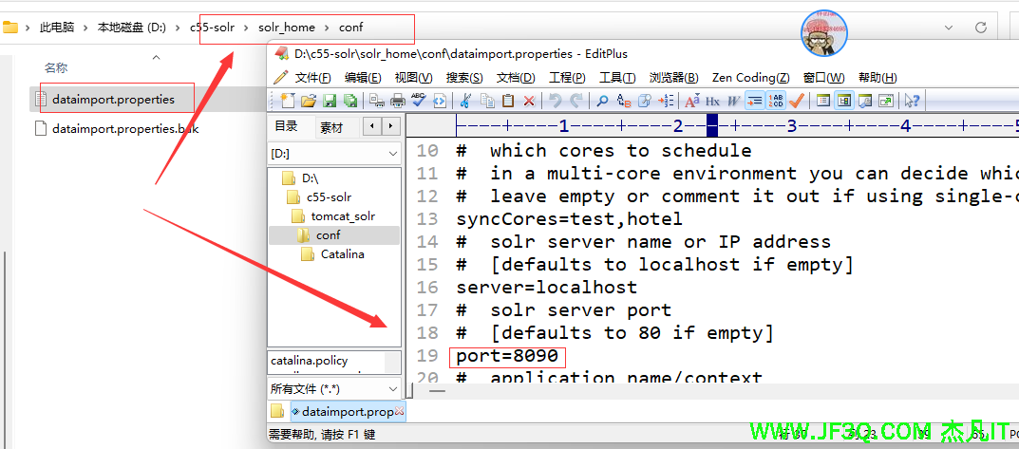The width and height of the screenshot is (1019, 449).
Task: Navigate to solr_home in breadcrumb path
Action: [x=286, y=28]
